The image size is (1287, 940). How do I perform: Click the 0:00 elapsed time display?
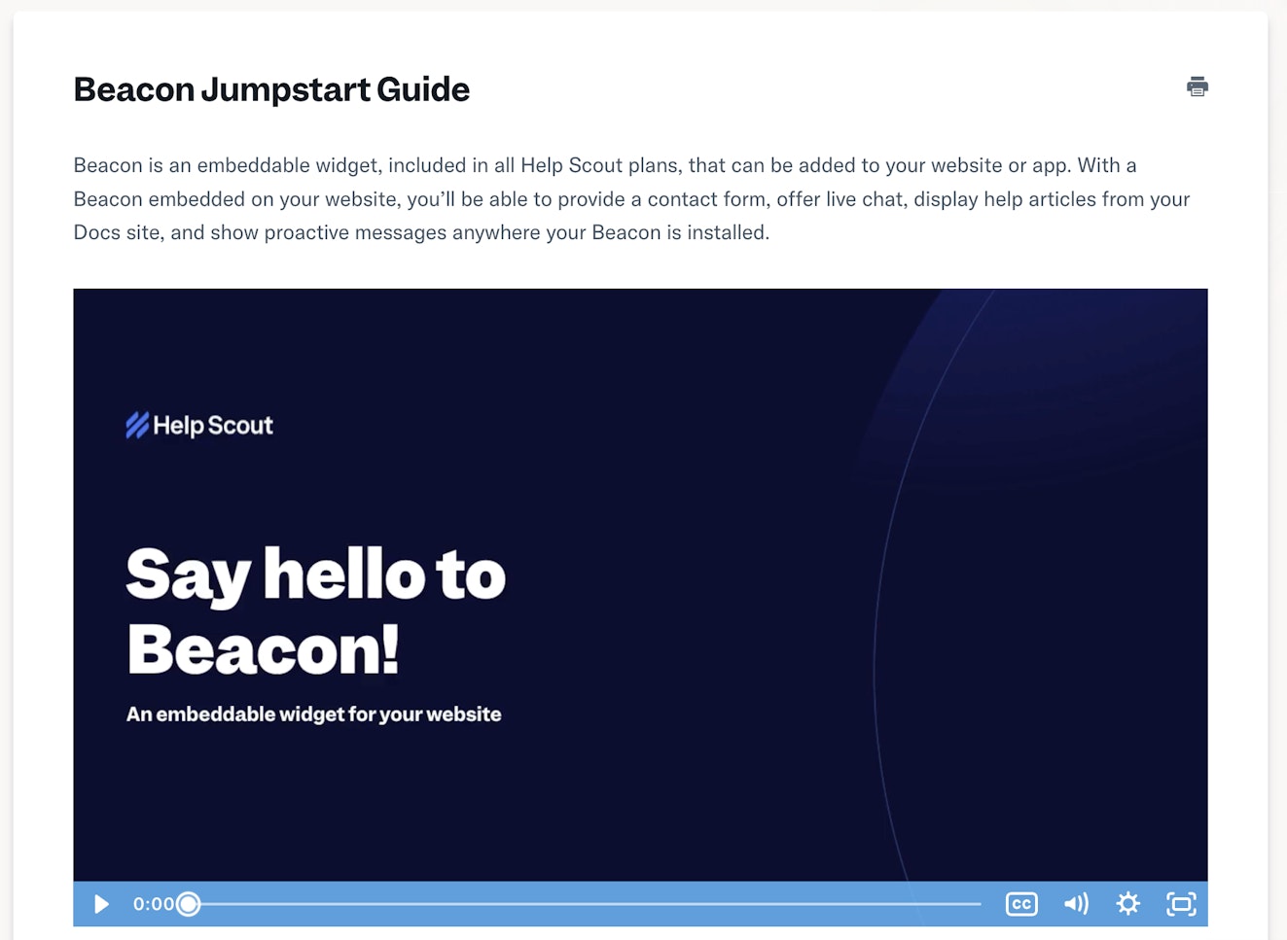pyautogui.click(x=153, y=904)
